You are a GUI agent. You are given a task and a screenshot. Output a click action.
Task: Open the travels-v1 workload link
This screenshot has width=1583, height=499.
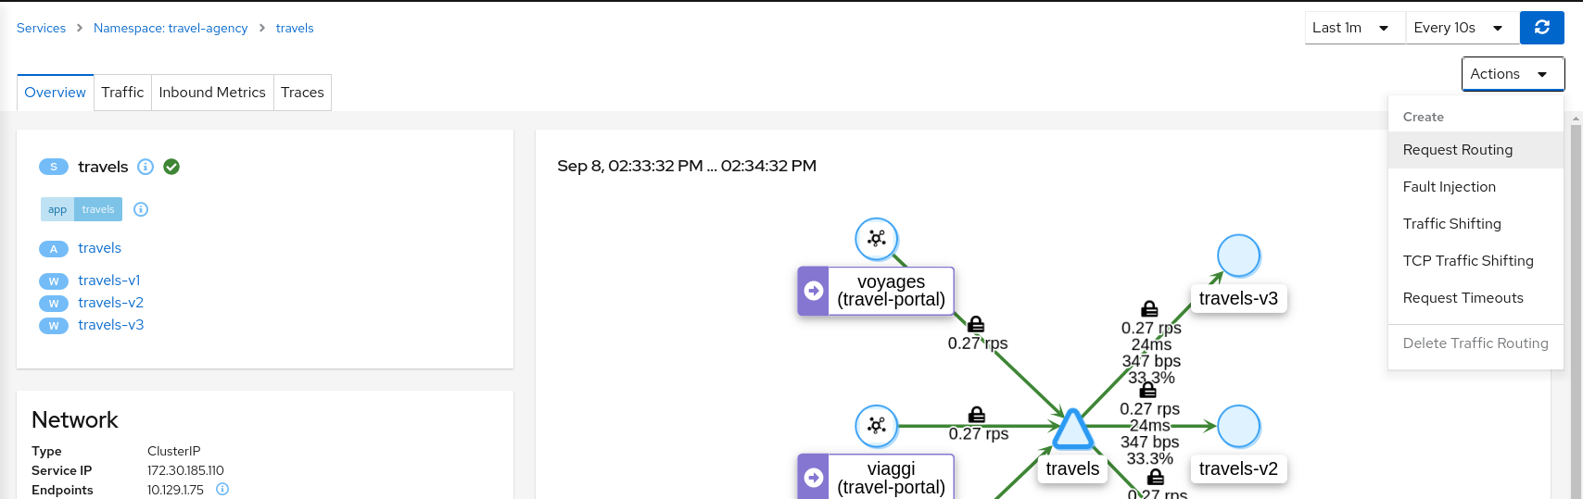(109, 281)
